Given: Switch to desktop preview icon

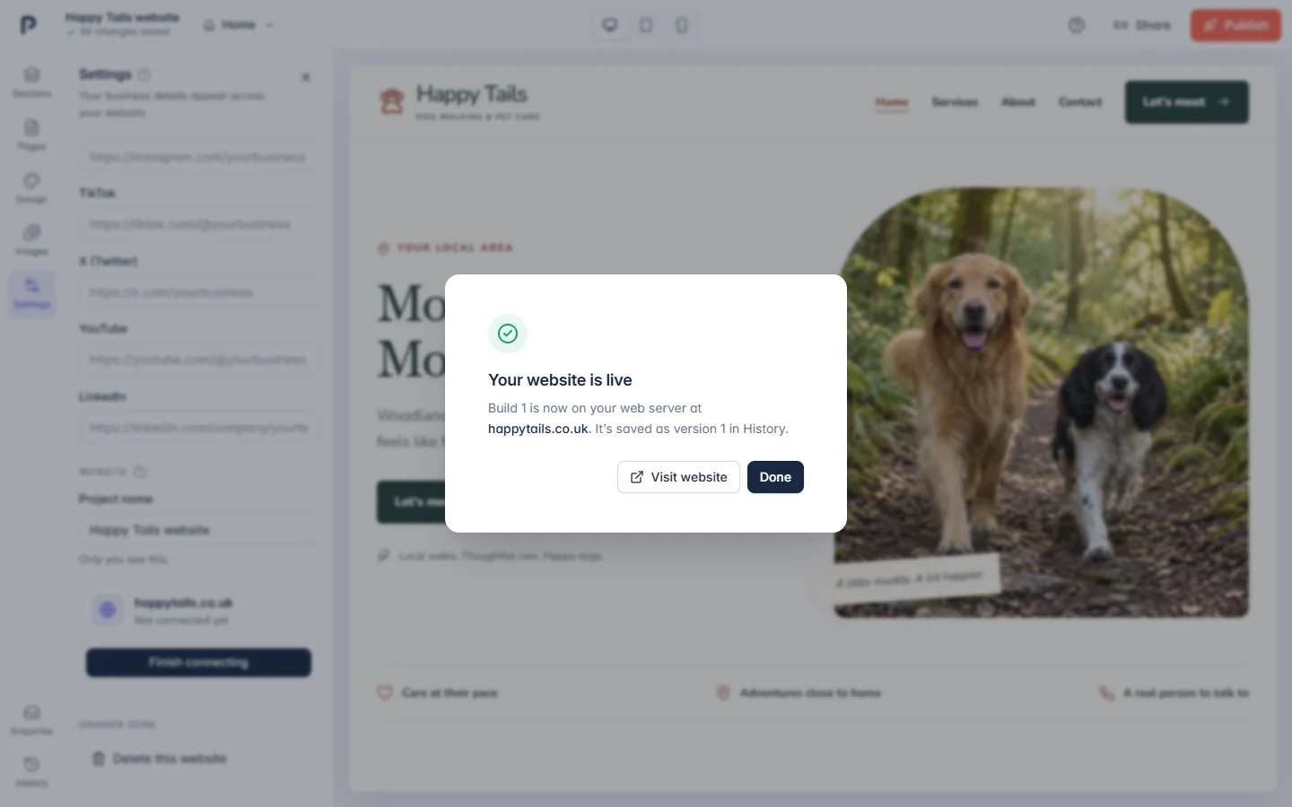Looking at the screenshot, I should point(610,25).
